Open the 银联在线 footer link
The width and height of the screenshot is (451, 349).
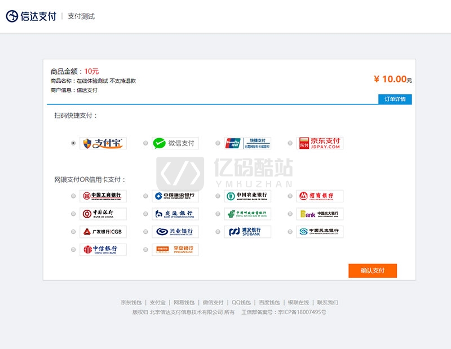298,302
